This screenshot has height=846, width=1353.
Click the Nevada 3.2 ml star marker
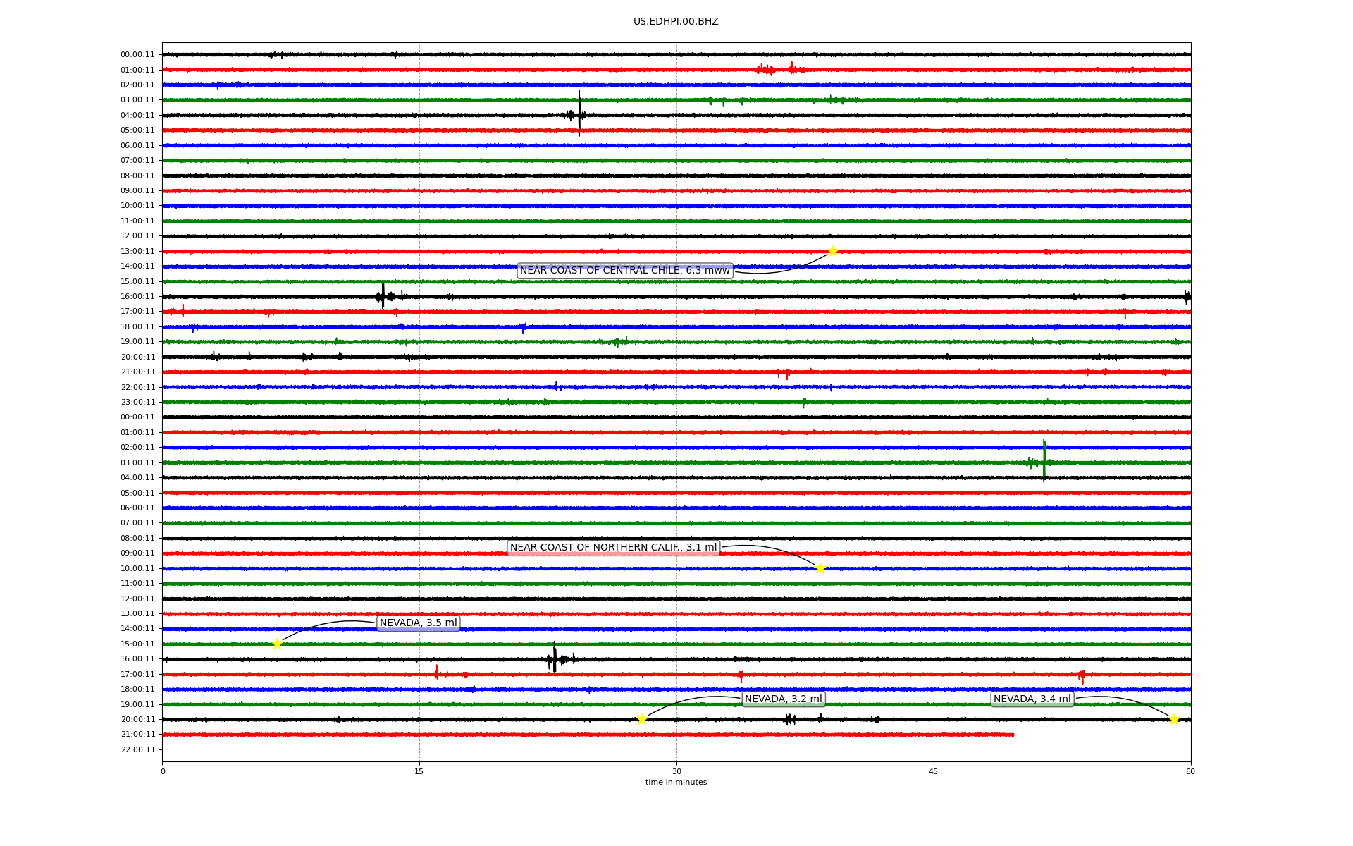(x=642, y=719)
